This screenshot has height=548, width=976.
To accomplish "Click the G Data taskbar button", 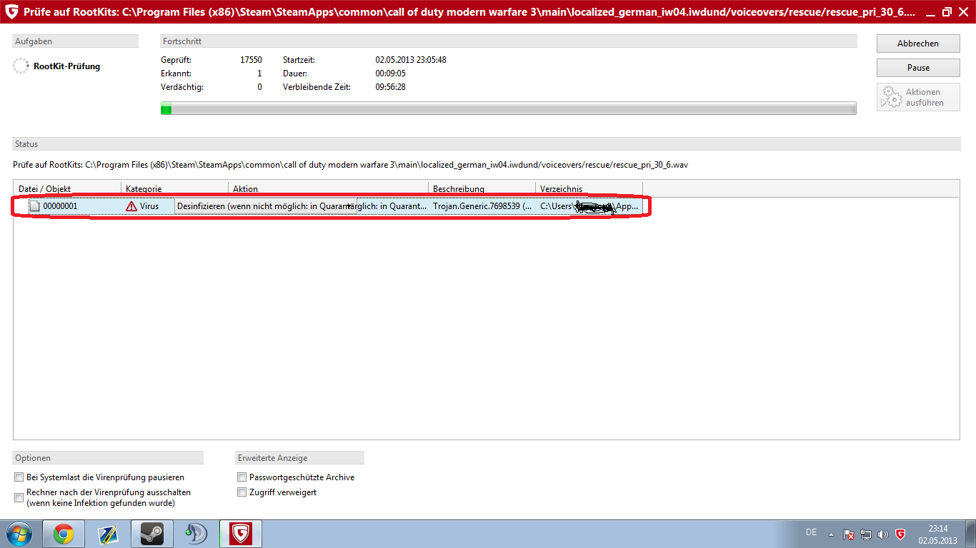I will click(x=241, y=534).
